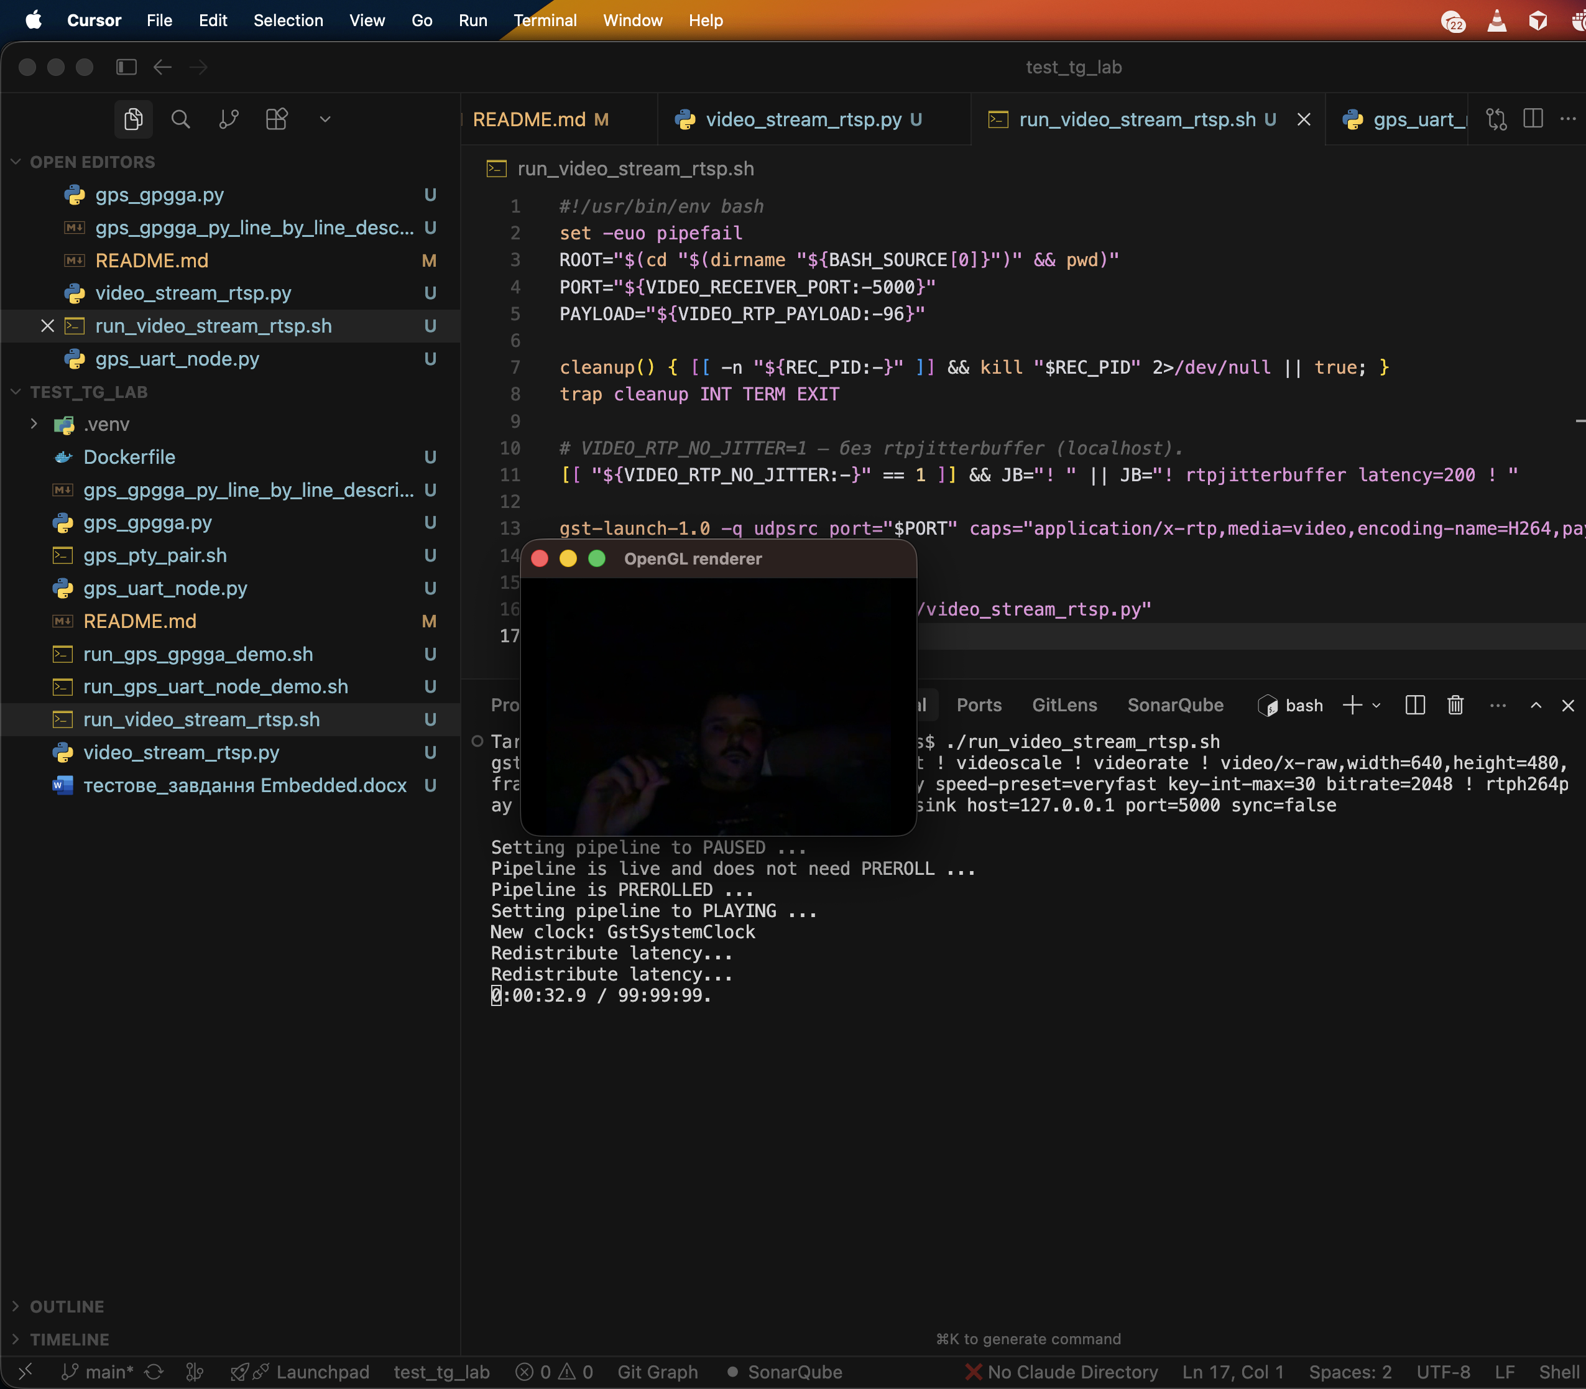Close the terminal panel
The height and width of the screenshot is (1389, 1586).
[x=1568, y=705]
